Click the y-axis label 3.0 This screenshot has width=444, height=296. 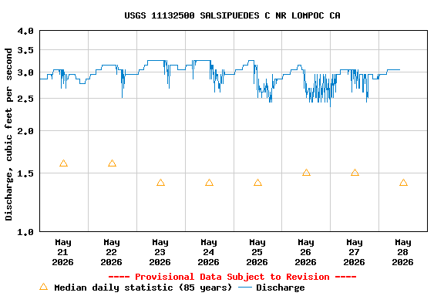point(25,72)
